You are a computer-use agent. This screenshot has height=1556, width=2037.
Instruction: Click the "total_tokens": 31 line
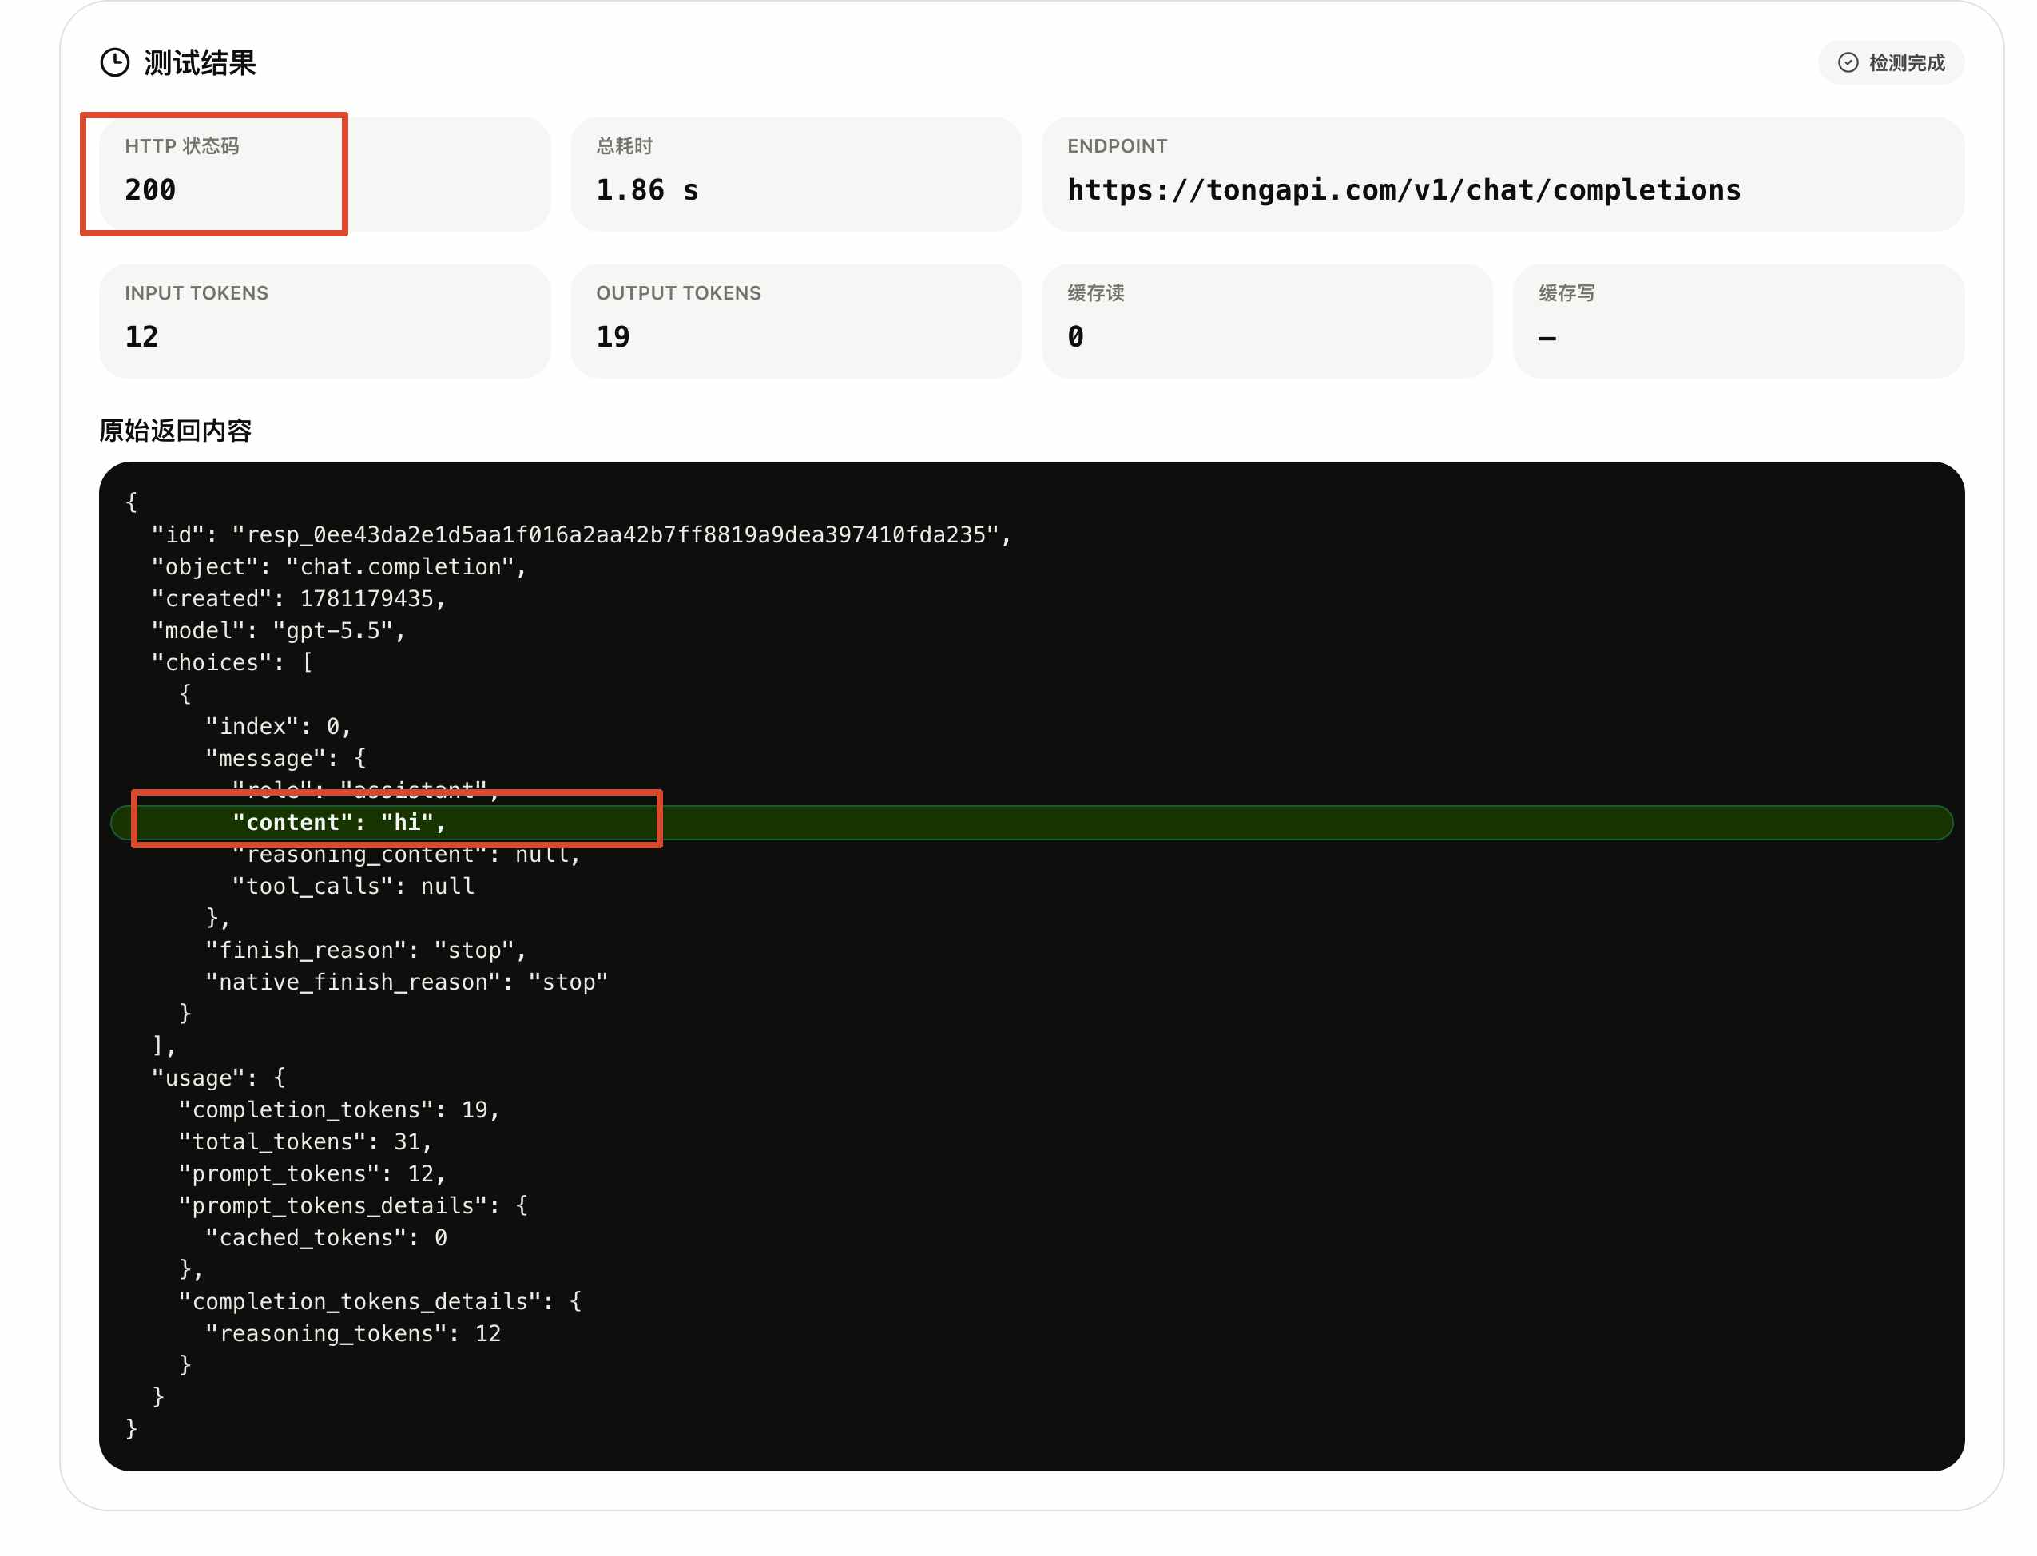pos(305,1142)
